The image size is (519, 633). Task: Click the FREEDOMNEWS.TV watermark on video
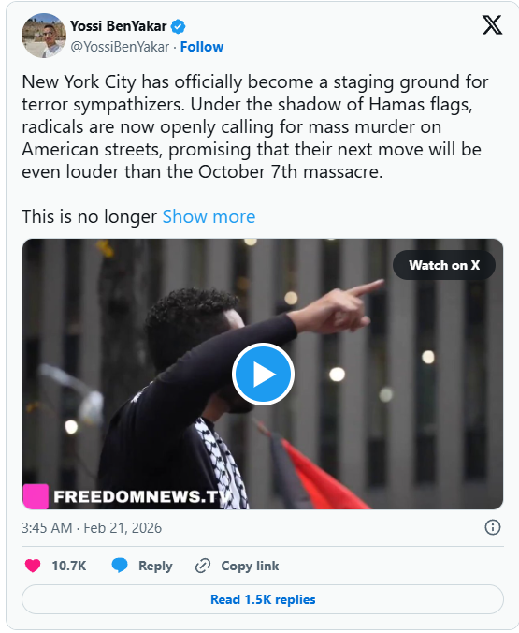pos(142,496)
